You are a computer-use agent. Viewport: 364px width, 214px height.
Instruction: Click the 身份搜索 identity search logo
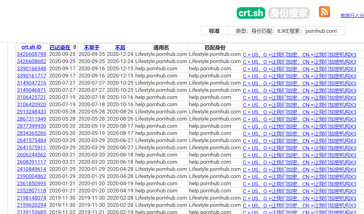pyautogui.click(x=289, y=13)
